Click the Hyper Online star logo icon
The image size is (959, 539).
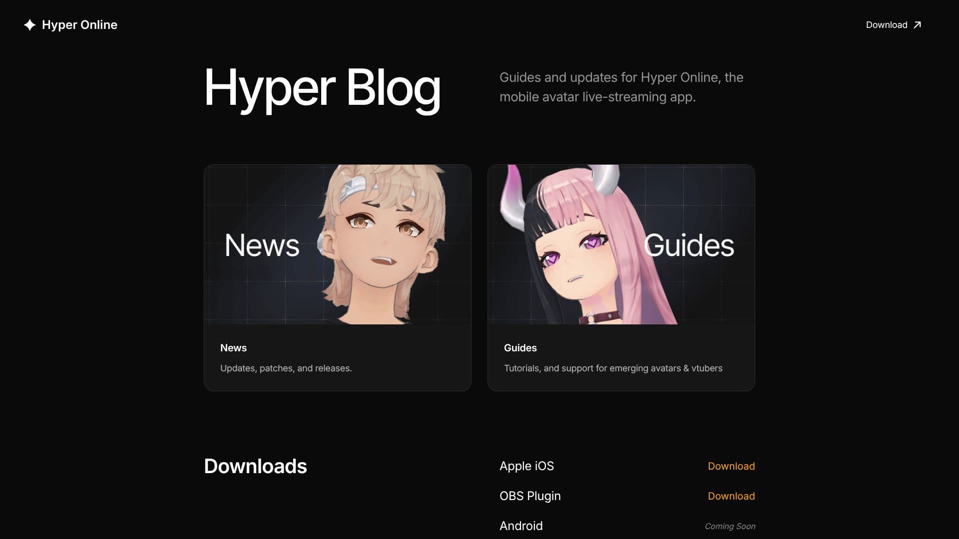click(x=29, y=25)
